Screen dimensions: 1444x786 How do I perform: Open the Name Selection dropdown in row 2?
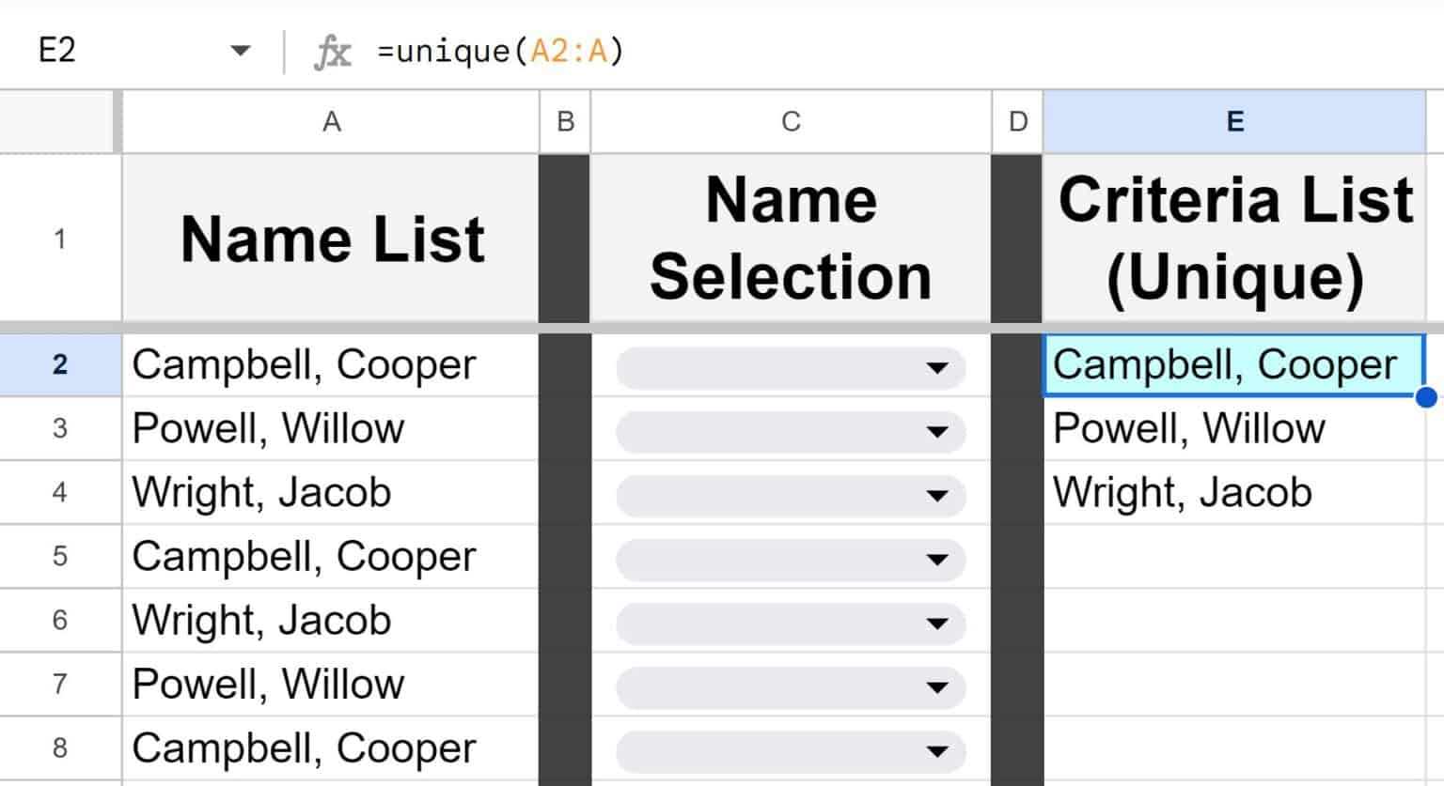tap(935, 367)
